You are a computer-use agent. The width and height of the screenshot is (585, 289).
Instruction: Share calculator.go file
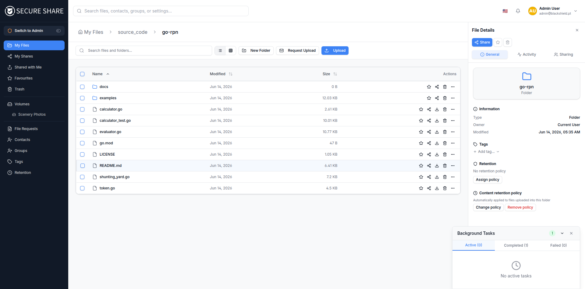(429, 109)
